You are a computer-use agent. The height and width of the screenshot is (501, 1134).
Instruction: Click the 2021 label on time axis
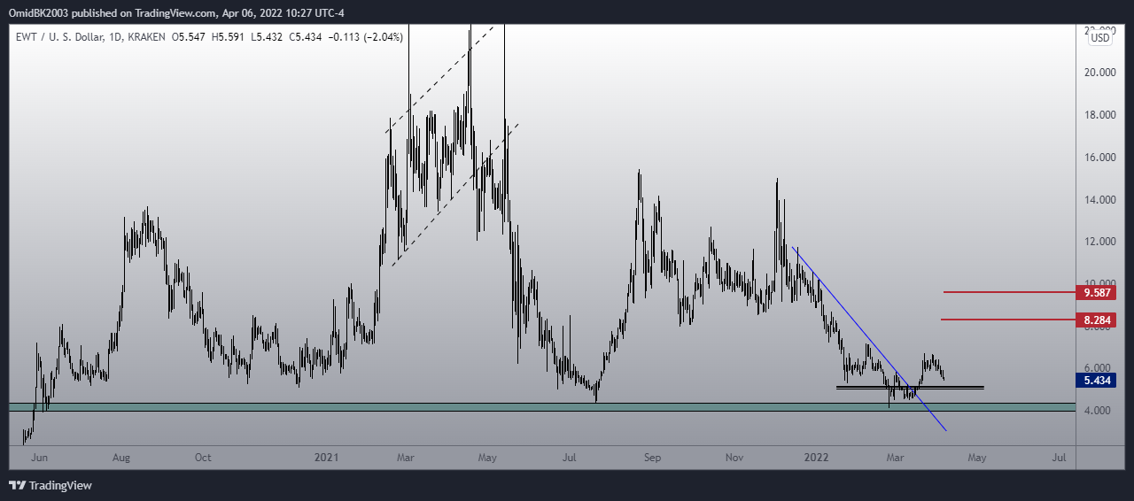pyautogui.click(x=327, y=458)
